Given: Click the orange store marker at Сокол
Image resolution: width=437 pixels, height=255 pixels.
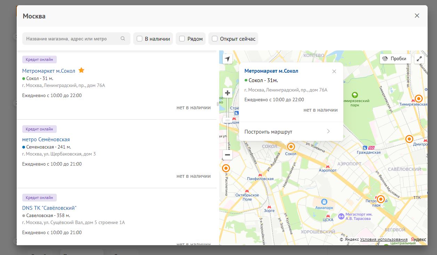Looking at the screenshot, I should tap(291, 147).
